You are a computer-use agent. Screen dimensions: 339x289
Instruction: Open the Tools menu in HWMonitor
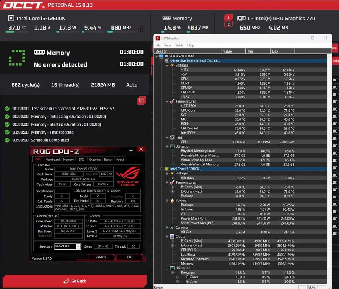pyautogui.click(x=179, y=45)
